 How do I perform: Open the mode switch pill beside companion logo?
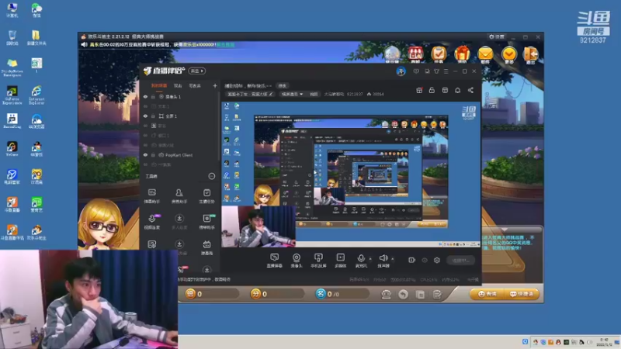pyautogui.click(x=197, y=71)
